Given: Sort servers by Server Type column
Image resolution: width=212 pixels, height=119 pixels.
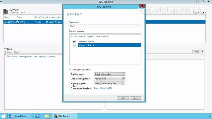Looking at the screenshot, I should (x=40, y=17).
